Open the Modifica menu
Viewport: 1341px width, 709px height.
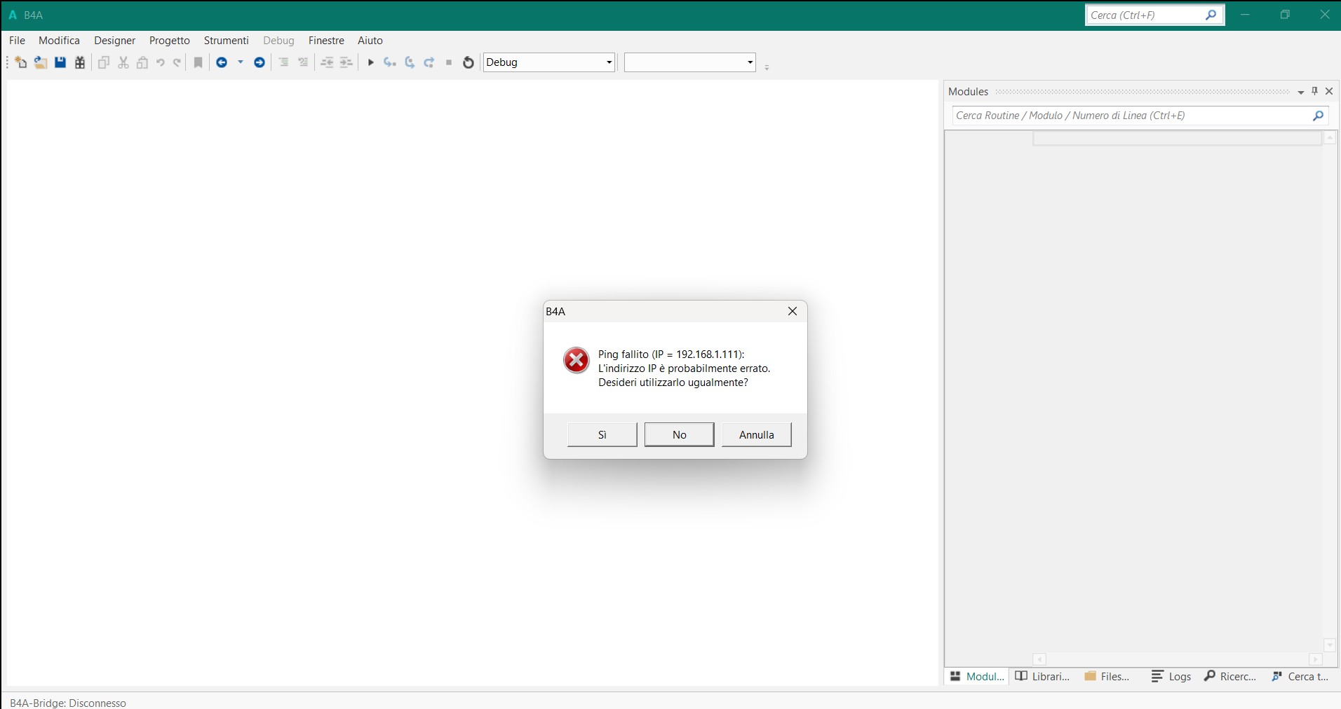click(60, 41)
